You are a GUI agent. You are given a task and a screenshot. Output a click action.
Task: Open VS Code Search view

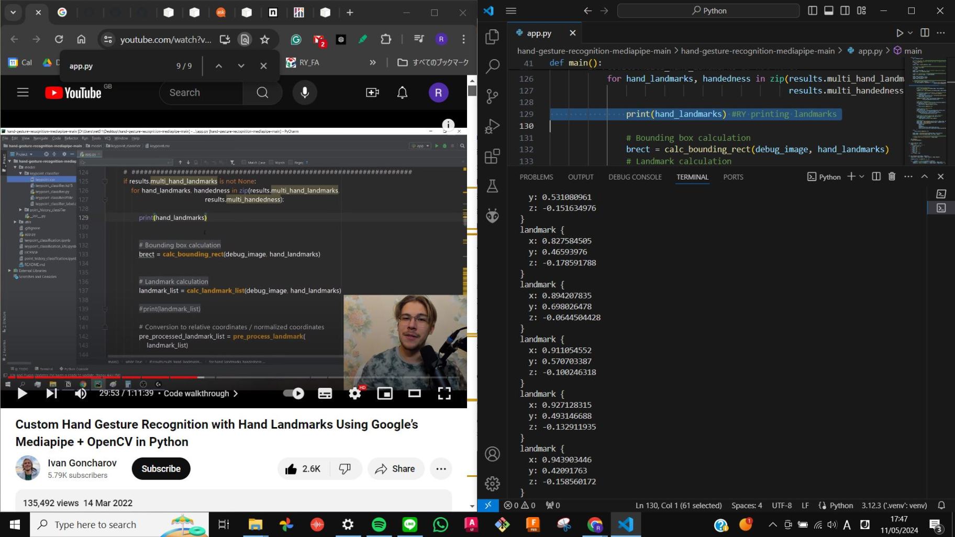coord(492,66)
